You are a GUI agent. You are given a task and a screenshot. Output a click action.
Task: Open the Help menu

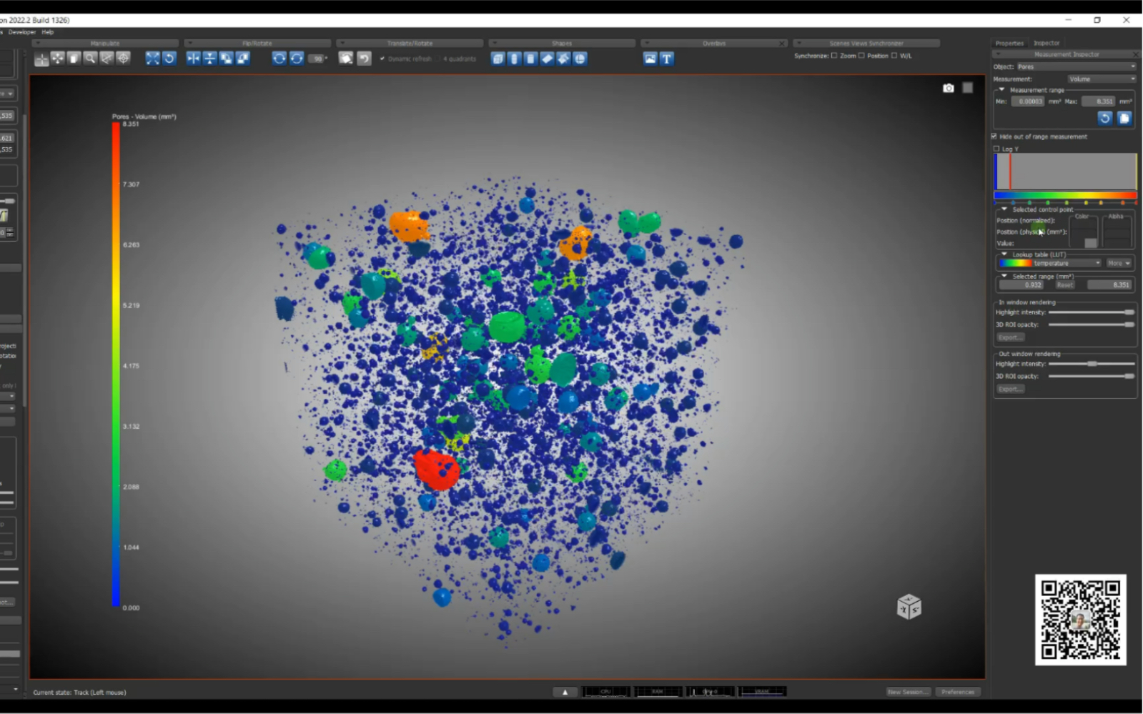(x=48, y=32)
